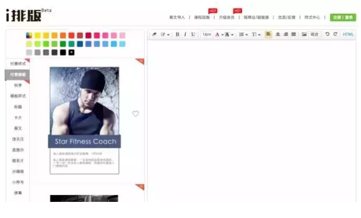
Task: Open the 卡片 sidebar tab
Action: click(18, 118)
